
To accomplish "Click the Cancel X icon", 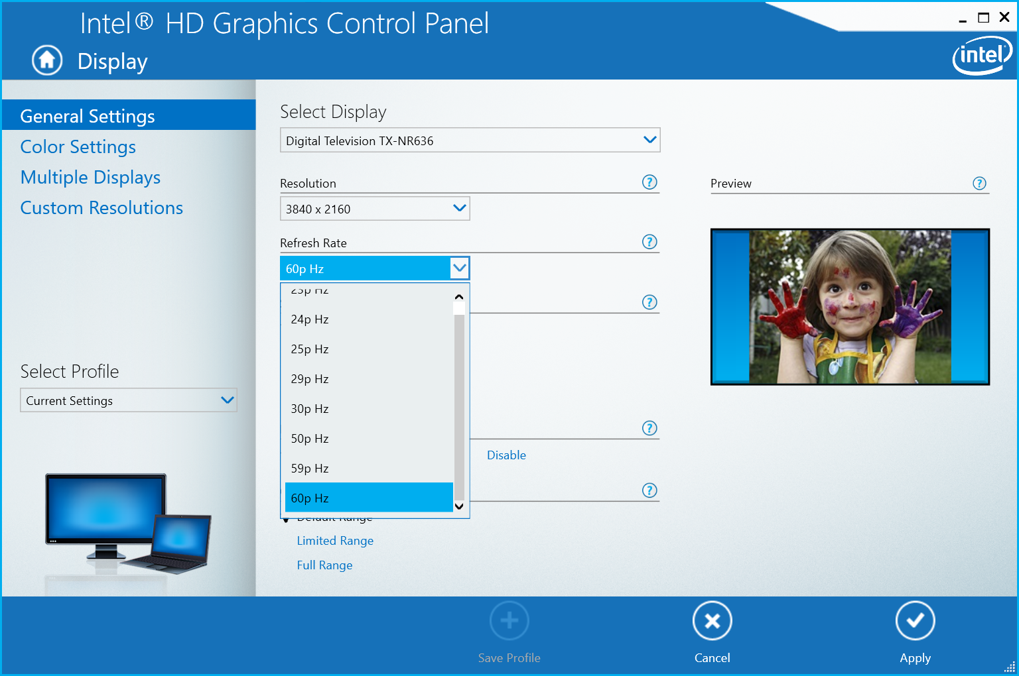I will [x=713, y=621].
